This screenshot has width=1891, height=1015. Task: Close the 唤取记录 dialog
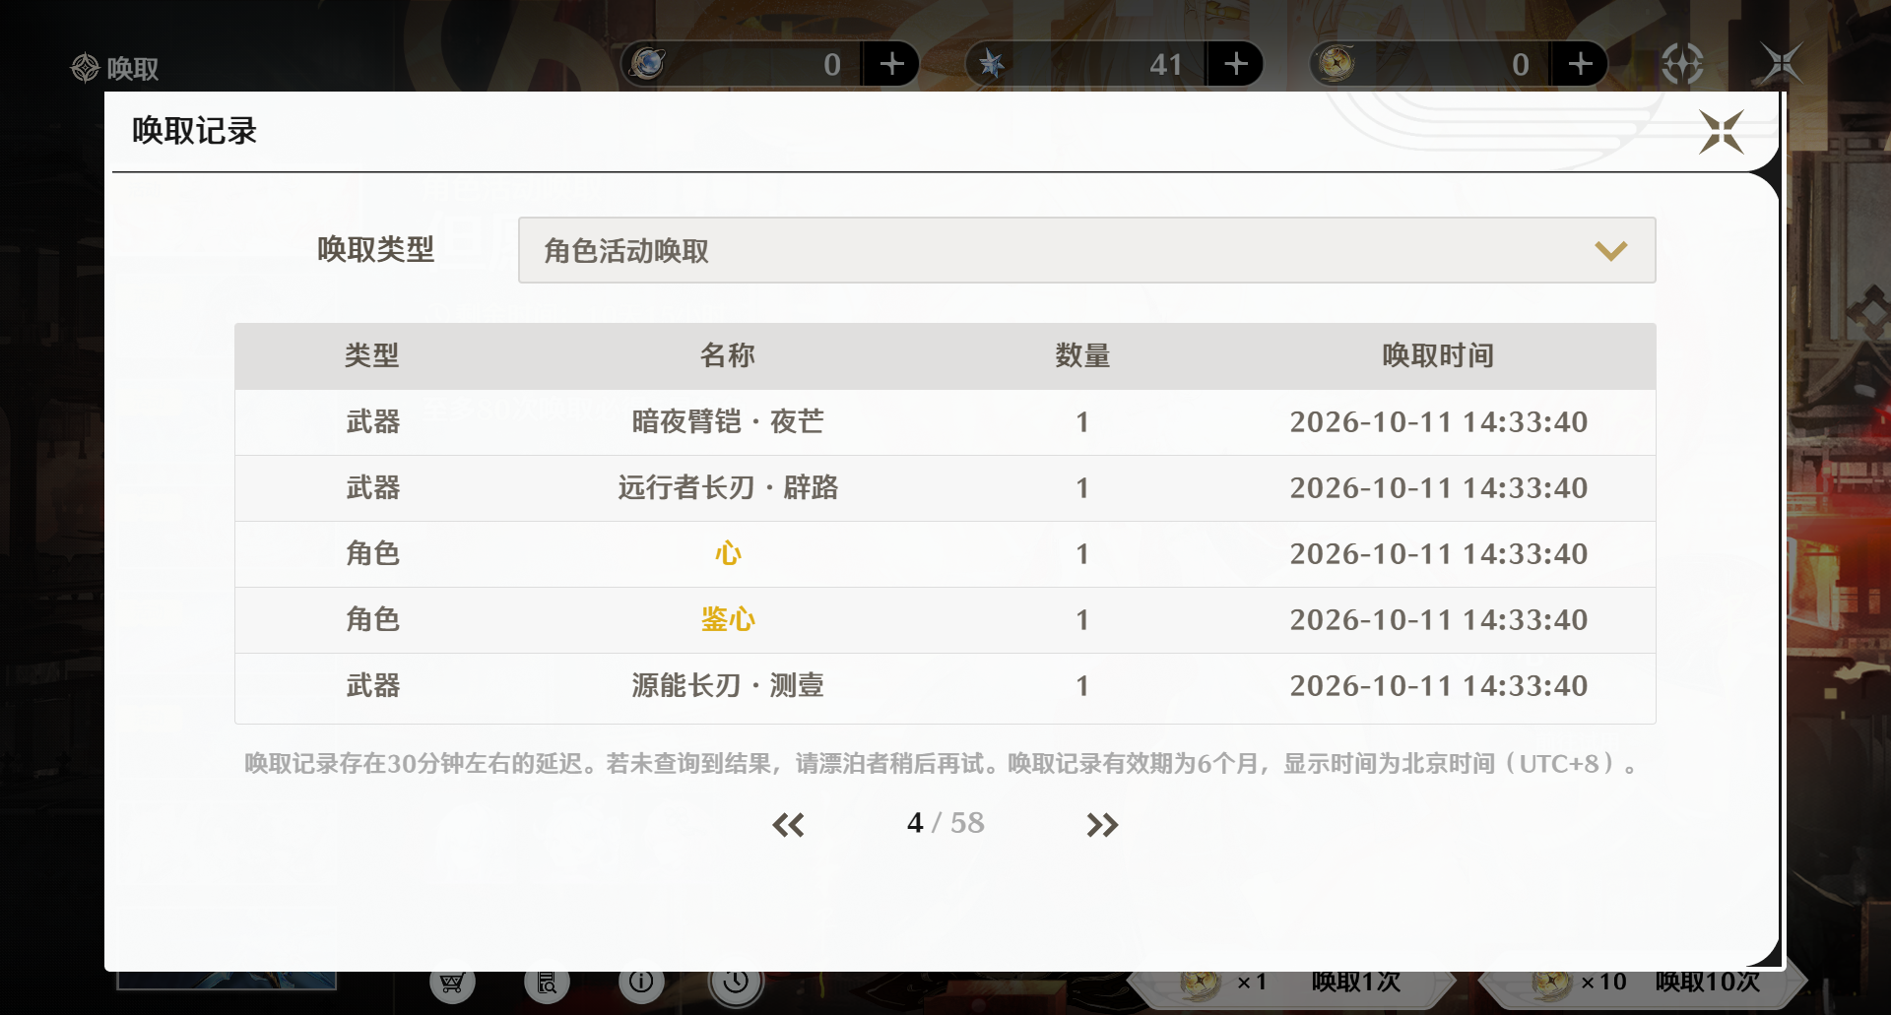click(1722, 132)
